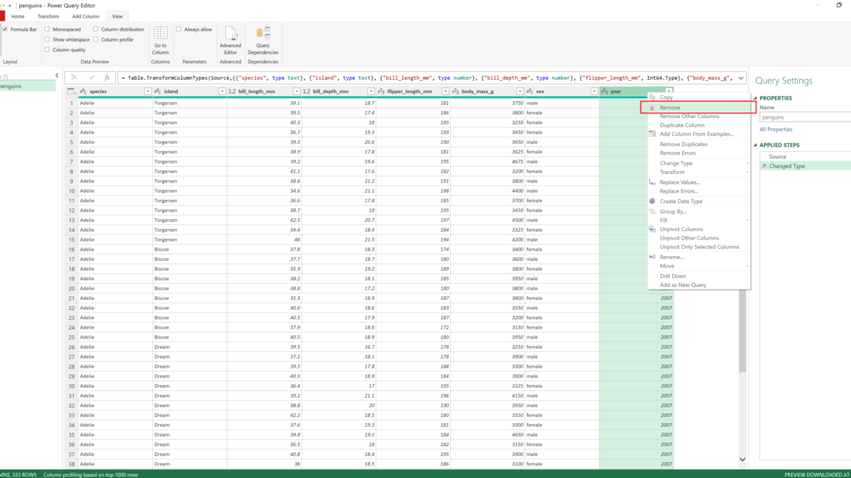Open the Advanced Editor
The width and height of the screenshot is (851, 478).
[230, 40]
